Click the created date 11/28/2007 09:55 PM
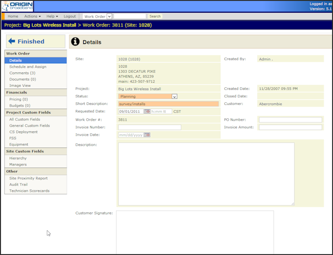333x255 pixels. (x=278, y=89)
